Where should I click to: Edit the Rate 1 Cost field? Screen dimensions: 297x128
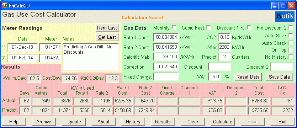pyautogui.click(x=166, y=37)
